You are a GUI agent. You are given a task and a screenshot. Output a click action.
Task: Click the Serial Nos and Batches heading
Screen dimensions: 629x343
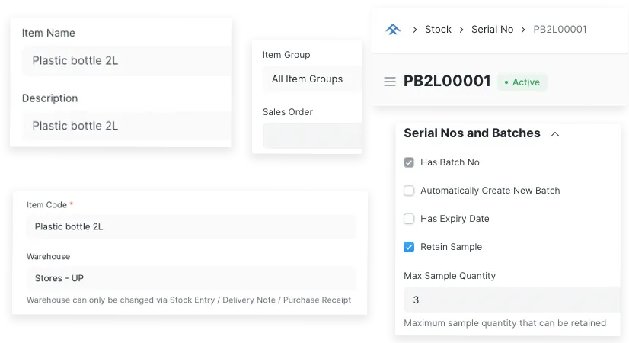(471, 133)
